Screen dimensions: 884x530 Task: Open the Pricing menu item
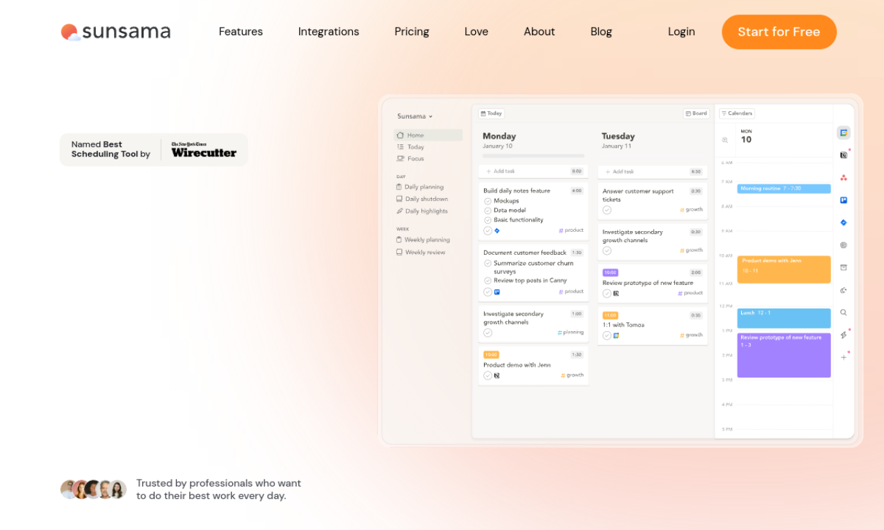click(x=412, y=32)
